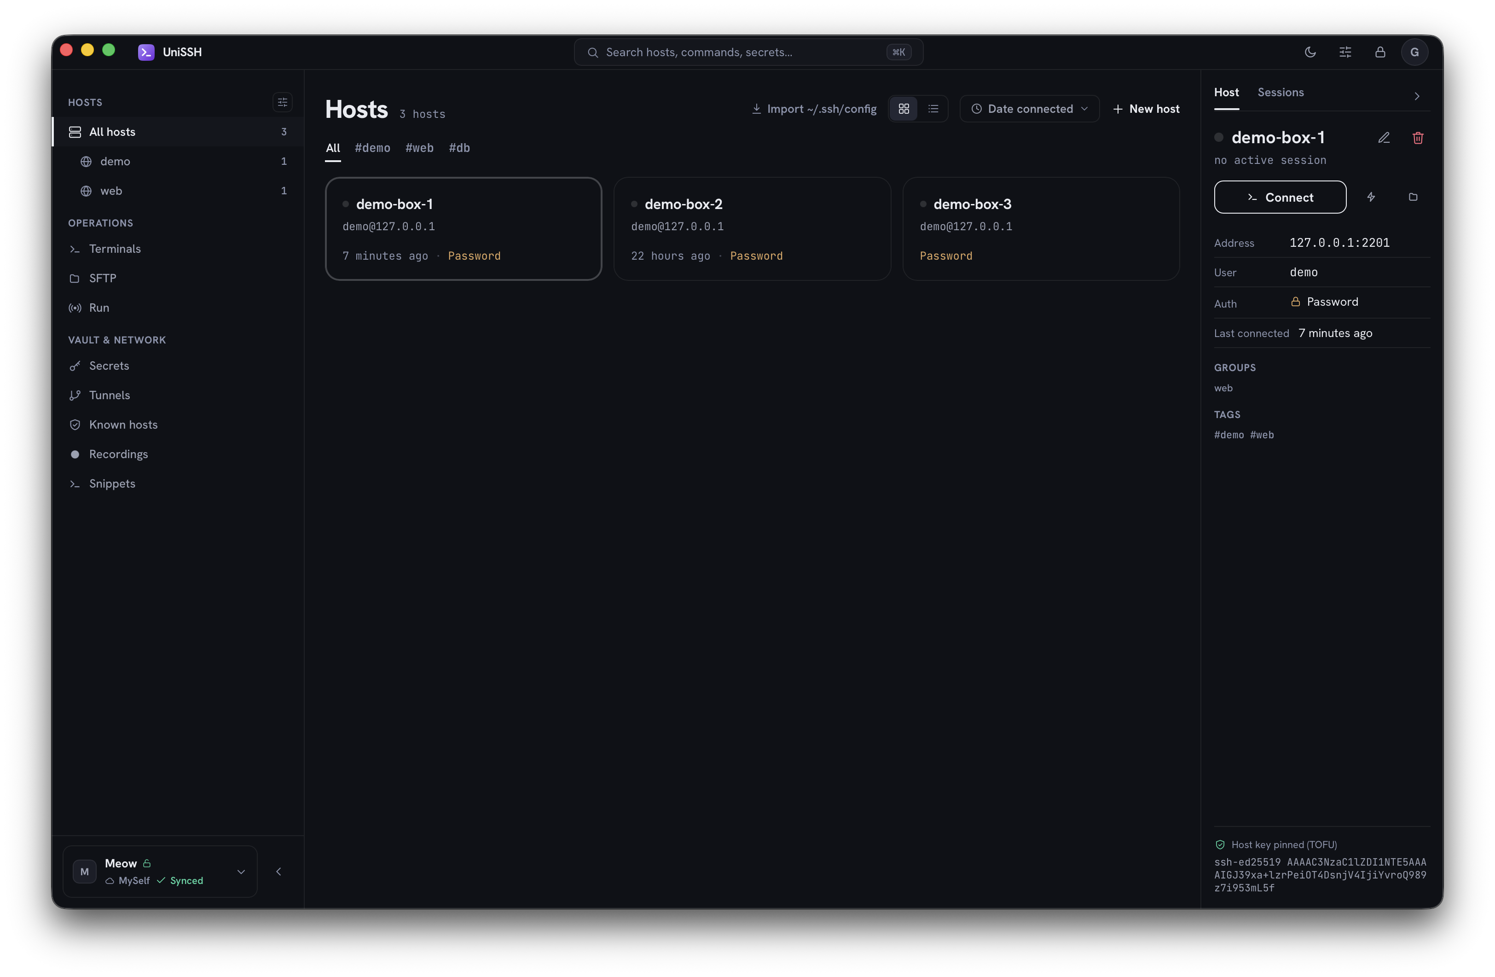1495x977 pixels.
Task: Filter hosts by #db tag
Action: [459, 148]
